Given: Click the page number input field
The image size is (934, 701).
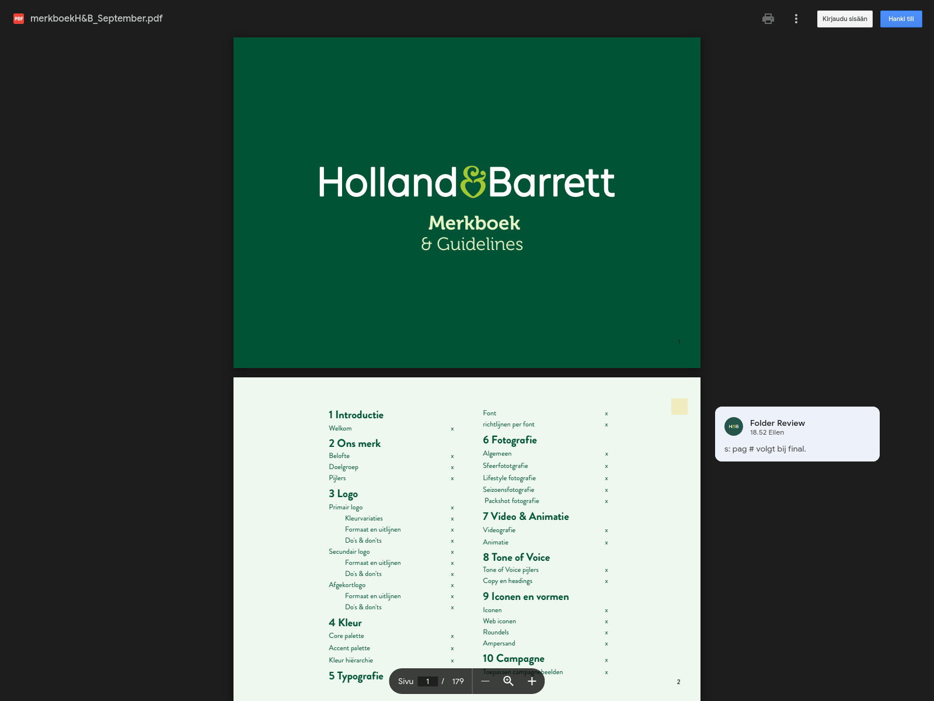Looking at the screenshot, I should pos(428,681).
